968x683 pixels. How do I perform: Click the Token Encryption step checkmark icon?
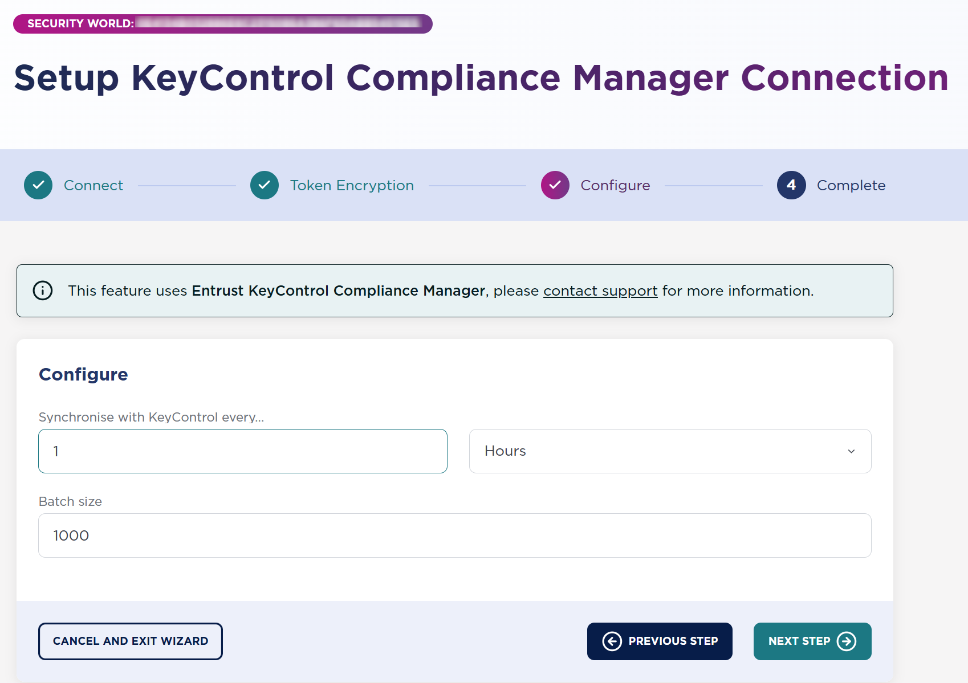pos(265,185)
